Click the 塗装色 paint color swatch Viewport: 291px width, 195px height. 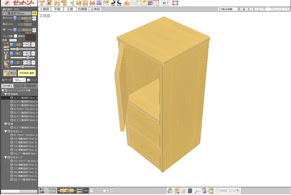point(31,37)
